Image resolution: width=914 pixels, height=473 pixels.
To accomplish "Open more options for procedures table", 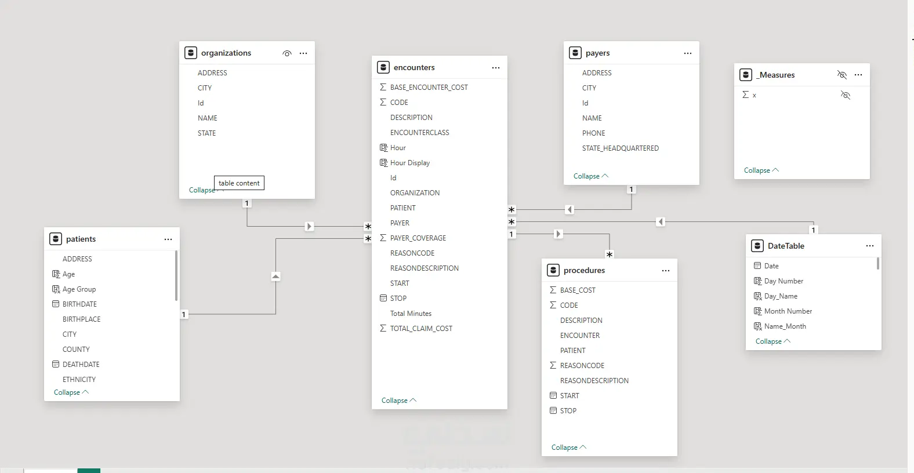I will coord(666,271).
